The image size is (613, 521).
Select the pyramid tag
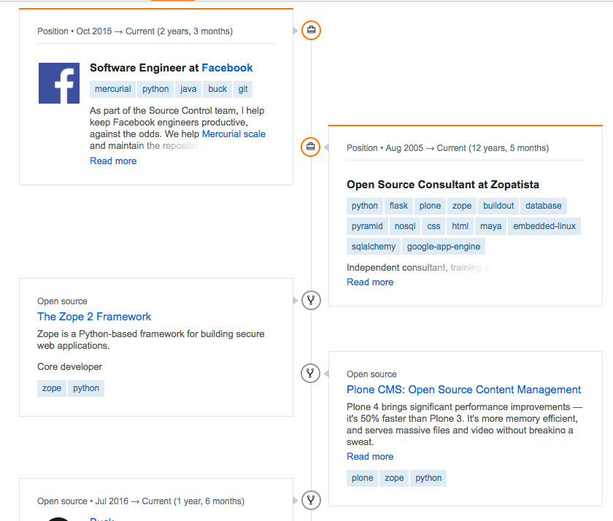pyautogui.click(x=367, y=226)
